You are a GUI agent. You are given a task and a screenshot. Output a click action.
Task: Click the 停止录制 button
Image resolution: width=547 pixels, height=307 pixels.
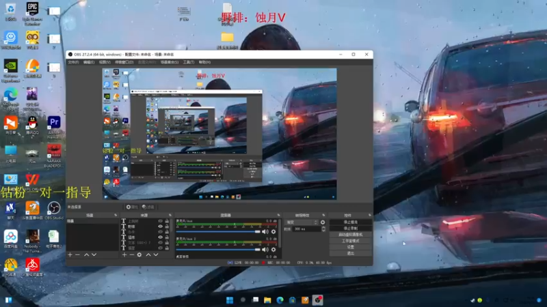point(350,229)
